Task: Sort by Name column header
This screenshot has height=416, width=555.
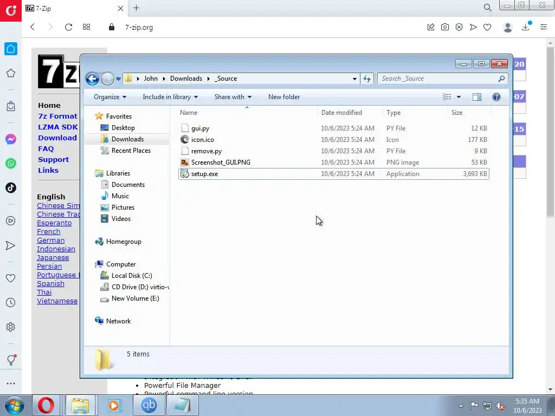Action: [247, 113]
